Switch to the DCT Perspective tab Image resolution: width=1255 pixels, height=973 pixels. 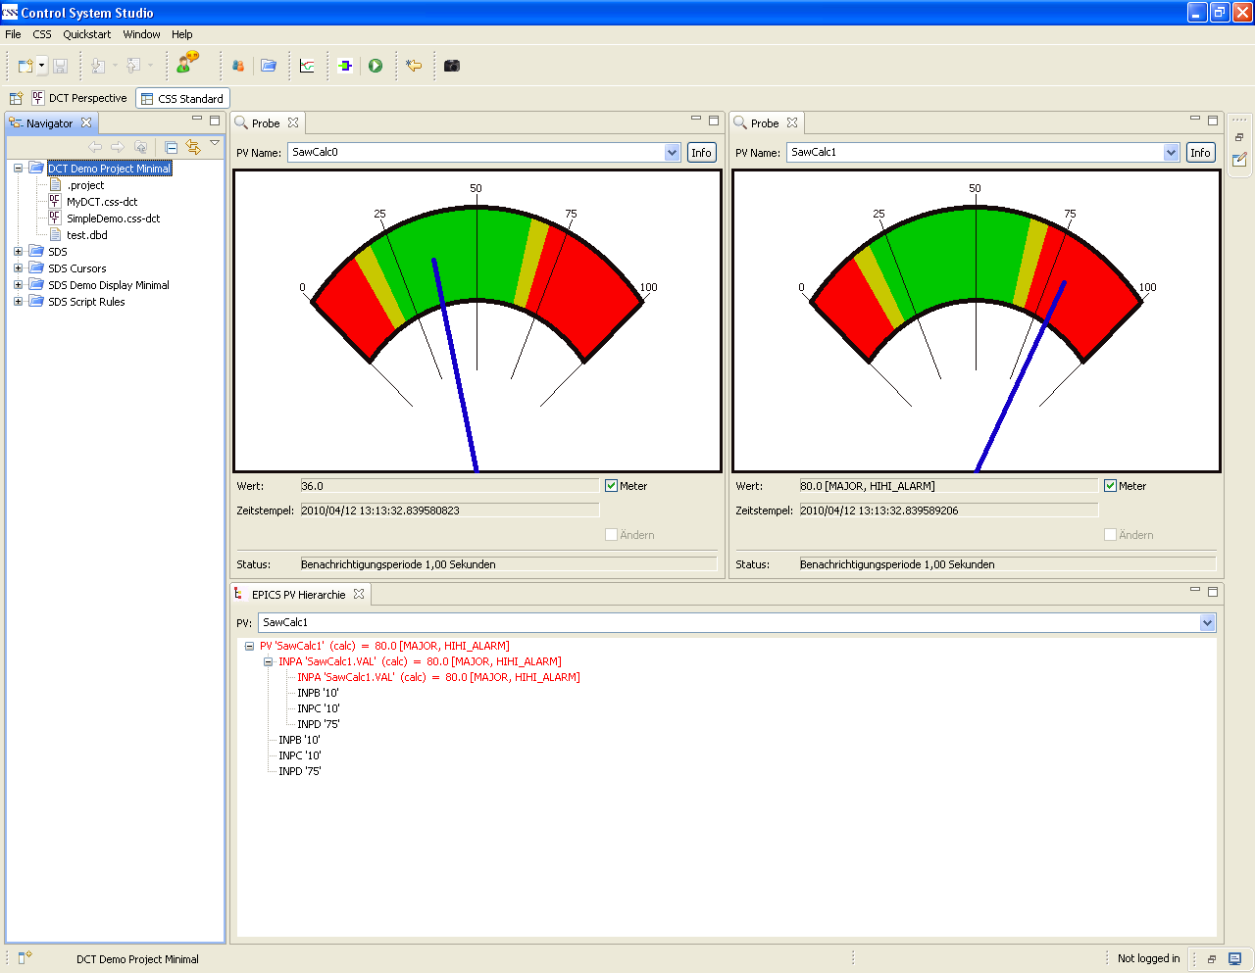(80, 98)
